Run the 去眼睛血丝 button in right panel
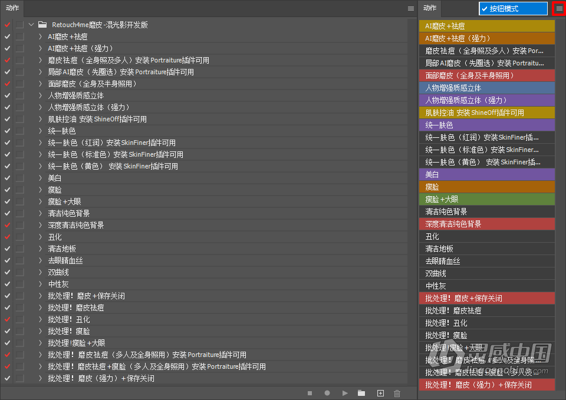This screenshot has height=400, width=566. coord(487,261)
